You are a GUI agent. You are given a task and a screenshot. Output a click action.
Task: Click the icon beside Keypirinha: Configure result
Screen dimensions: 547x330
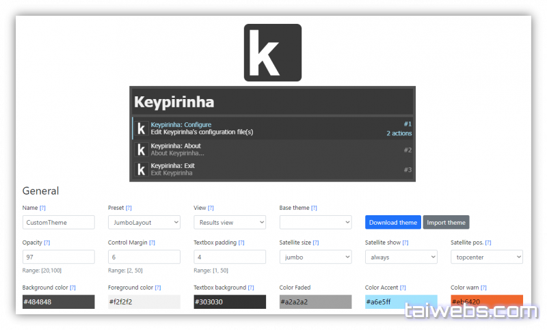point(141,128)
